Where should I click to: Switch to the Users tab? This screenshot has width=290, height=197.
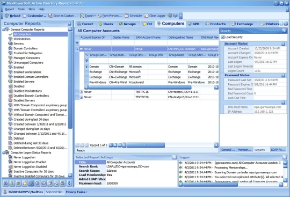tap(106, 24)
